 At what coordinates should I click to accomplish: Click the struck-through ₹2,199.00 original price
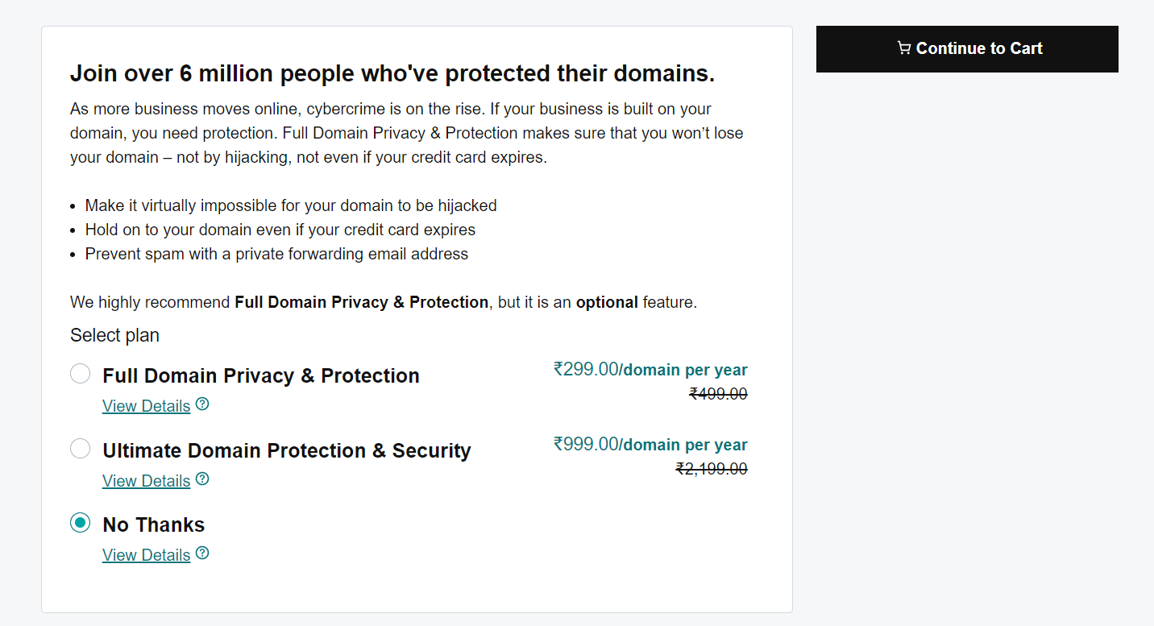point(712,469)
